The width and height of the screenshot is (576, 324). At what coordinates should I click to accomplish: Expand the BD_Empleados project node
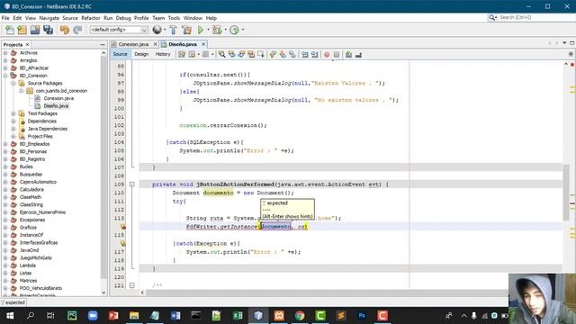tap(5, 144)
